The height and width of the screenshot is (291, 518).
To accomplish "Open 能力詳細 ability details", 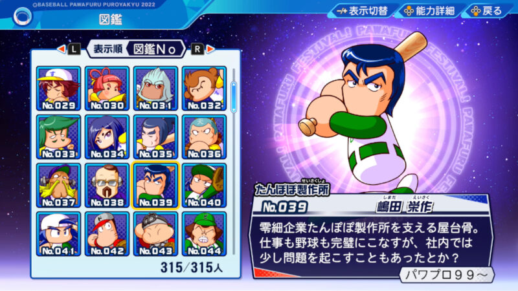I will (429, 11).
